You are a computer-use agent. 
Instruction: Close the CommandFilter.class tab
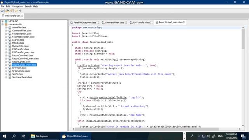point(126,23)
